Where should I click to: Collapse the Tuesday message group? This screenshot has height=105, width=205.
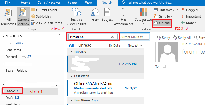[72, 52]
